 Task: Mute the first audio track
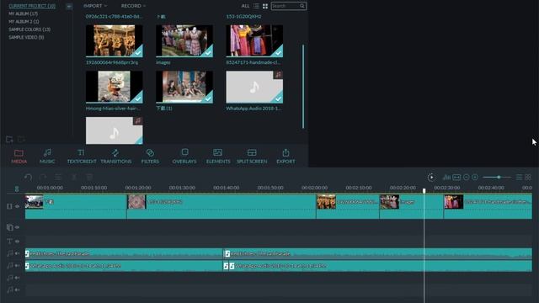click(x=17, y=253)
